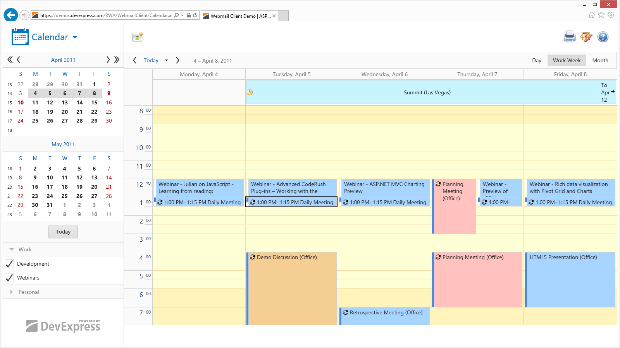
Task: Open Webinar - Julian on JavaScript appointment
Action: (199, 188)
